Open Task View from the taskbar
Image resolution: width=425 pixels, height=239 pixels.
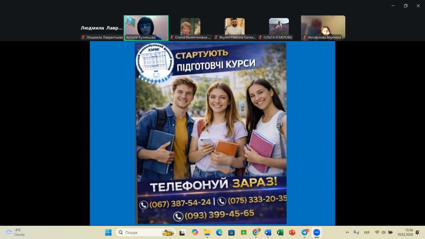click(182, 232)
